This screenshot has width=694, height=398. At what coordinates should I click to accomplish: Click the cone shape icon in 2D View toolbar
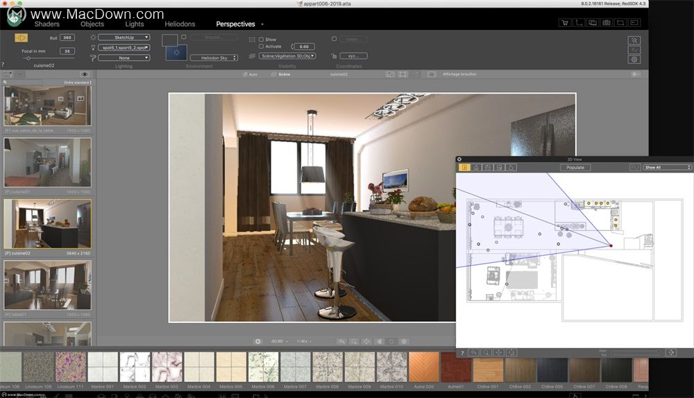coord(511,167)
